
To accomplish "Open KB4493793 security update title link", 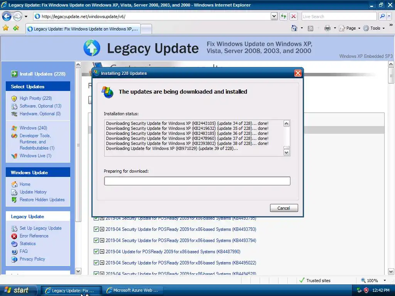I will tap(181, 229).
